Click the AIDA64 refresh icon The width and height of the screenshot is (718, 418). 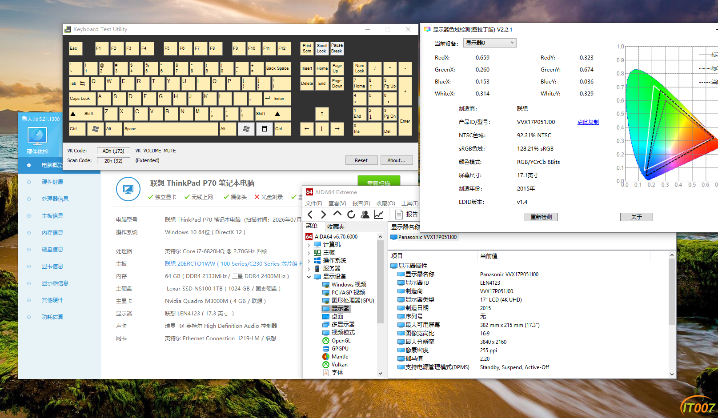tap(351, 215)
